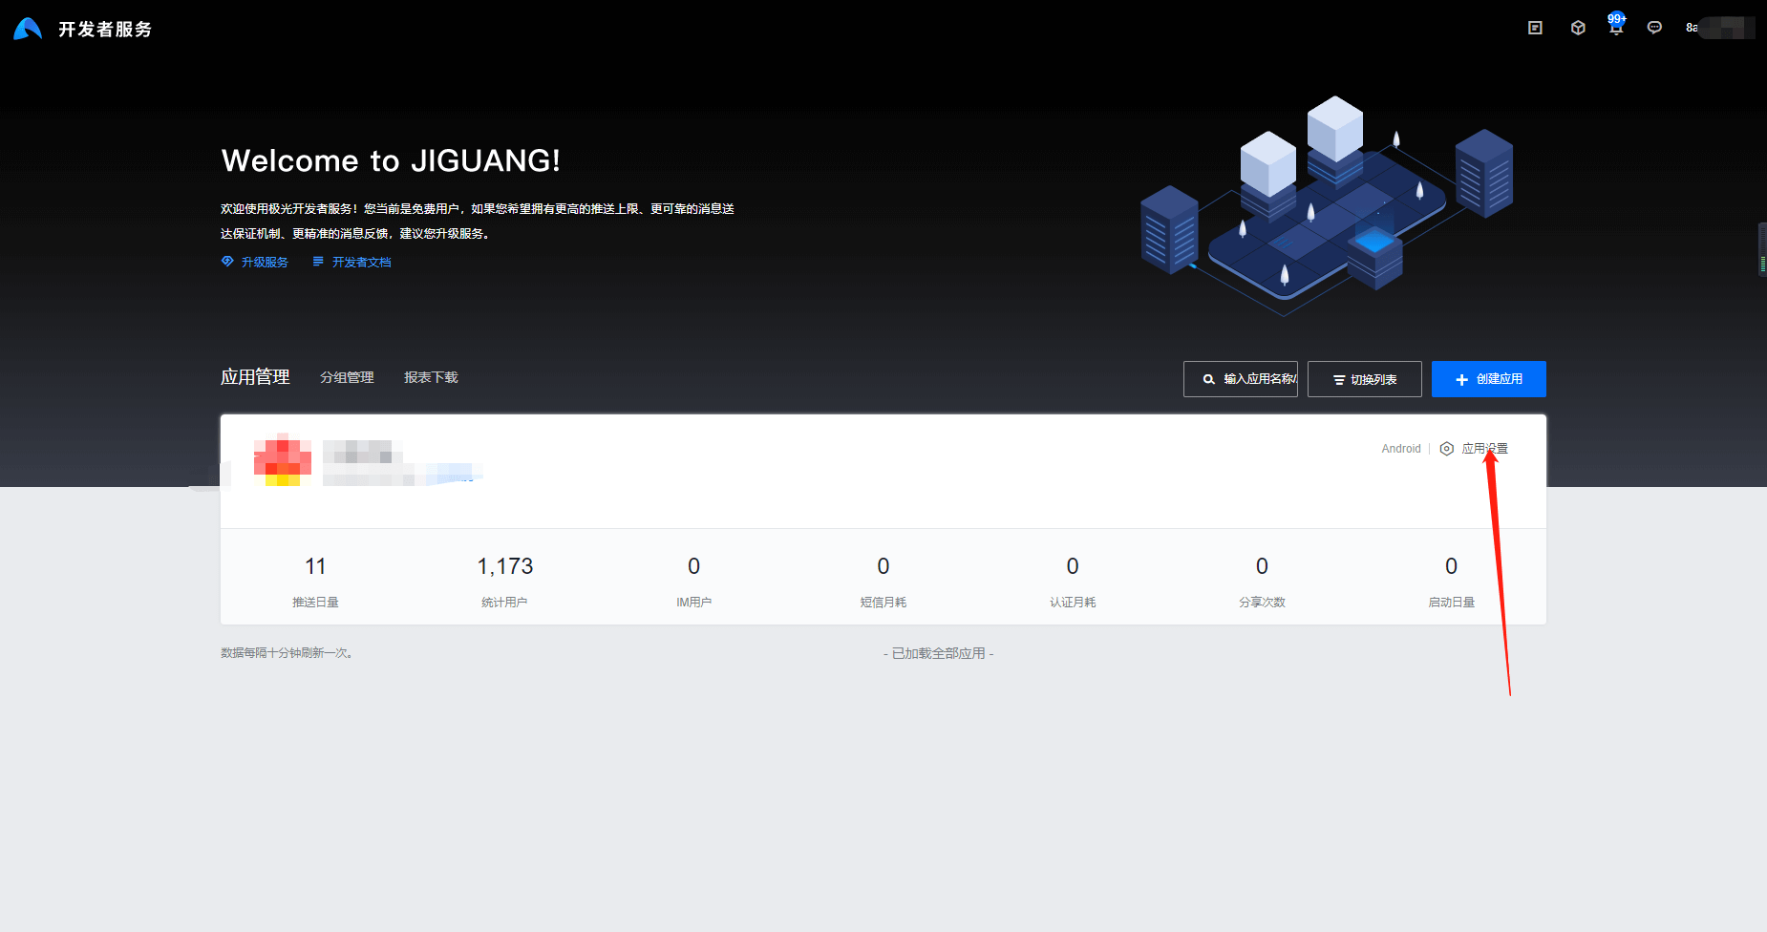Click the 开发者服务 header title
This screenshot has width=1767, height=932.
pos(105,30)
